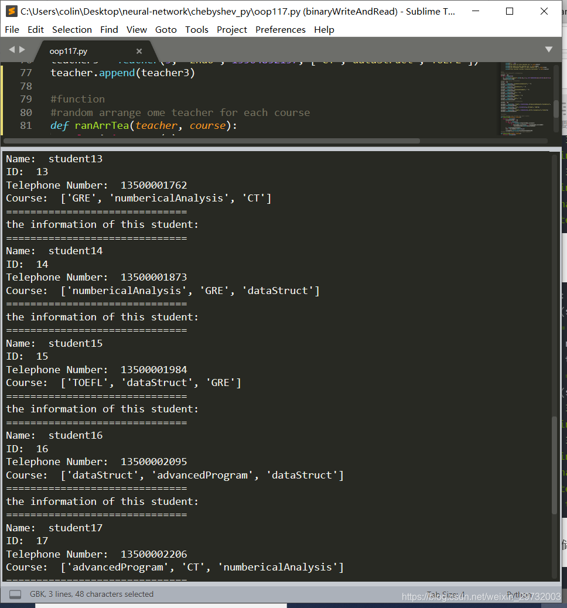Open the Edit menu
Viewport: 567px width, 608px height.
36,29
